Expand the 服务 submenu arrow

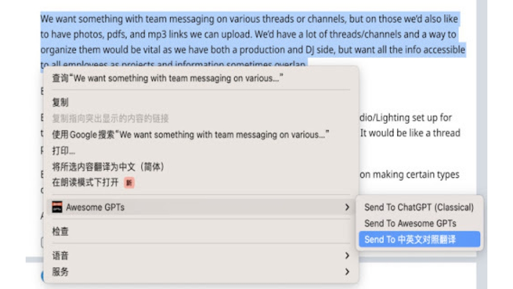pos(347,272)
